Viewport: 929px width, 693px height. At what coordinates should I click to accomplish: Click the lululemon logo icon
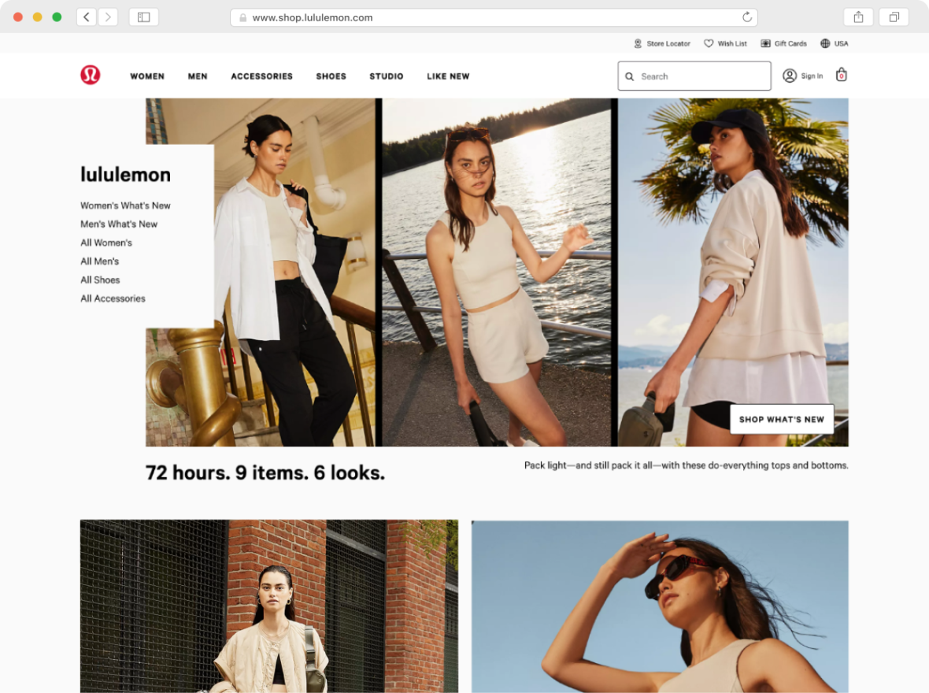[89, 75]
